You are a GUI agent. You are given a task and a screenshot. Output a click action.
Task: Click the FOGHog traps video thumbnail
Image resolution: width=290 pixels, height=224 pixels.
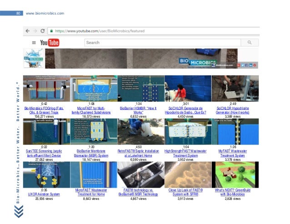point(47,88)
